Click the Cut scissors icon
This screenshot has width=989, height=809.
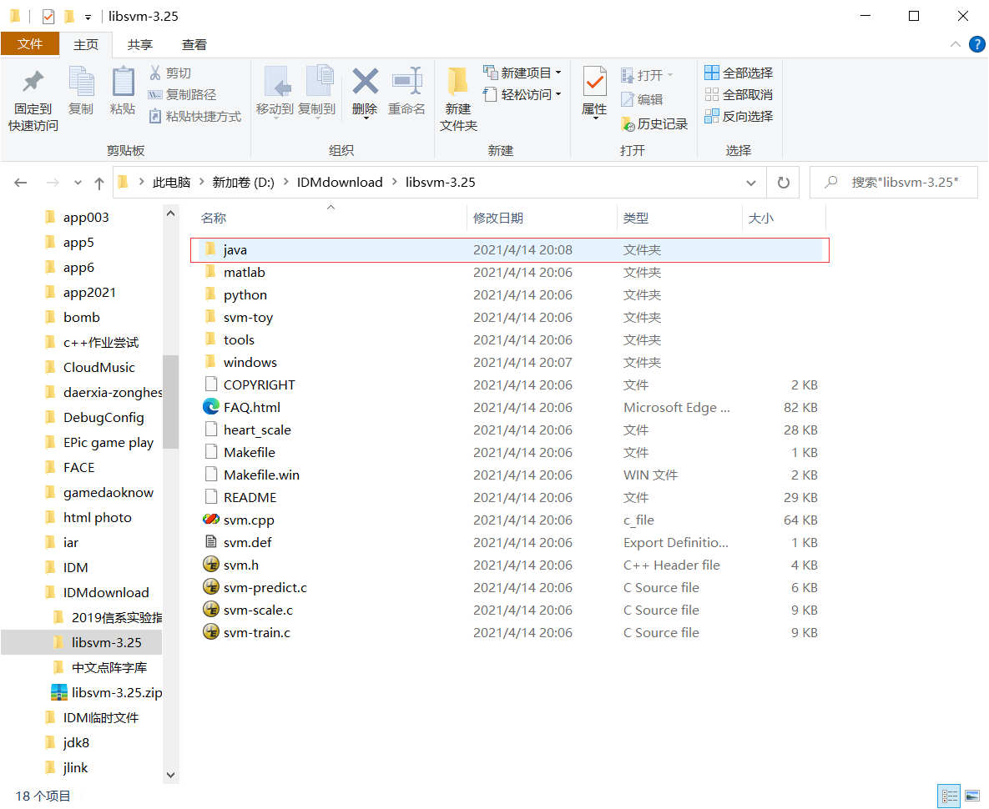[x=155, y=73]
